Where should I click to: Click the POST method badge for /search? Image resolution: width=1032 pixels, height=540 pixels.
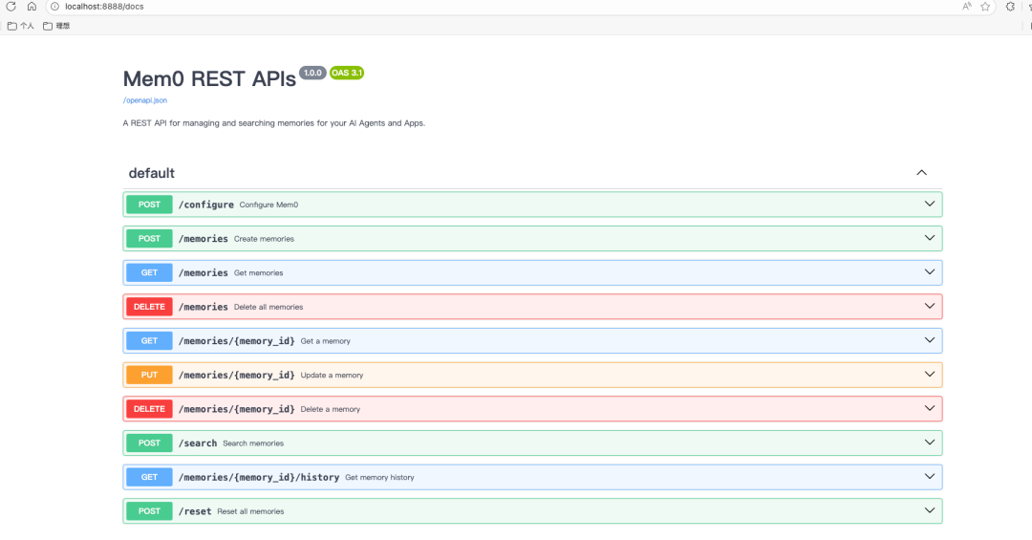pos(149,443)
